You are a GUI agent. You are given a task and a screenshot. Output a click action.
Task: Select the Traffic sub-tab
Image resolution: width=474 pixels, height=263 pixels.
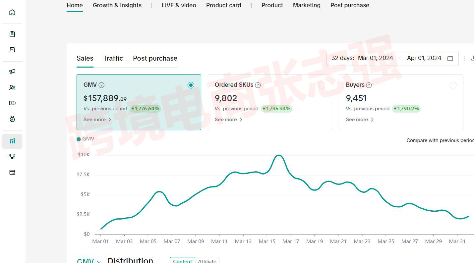coord(113,58)
